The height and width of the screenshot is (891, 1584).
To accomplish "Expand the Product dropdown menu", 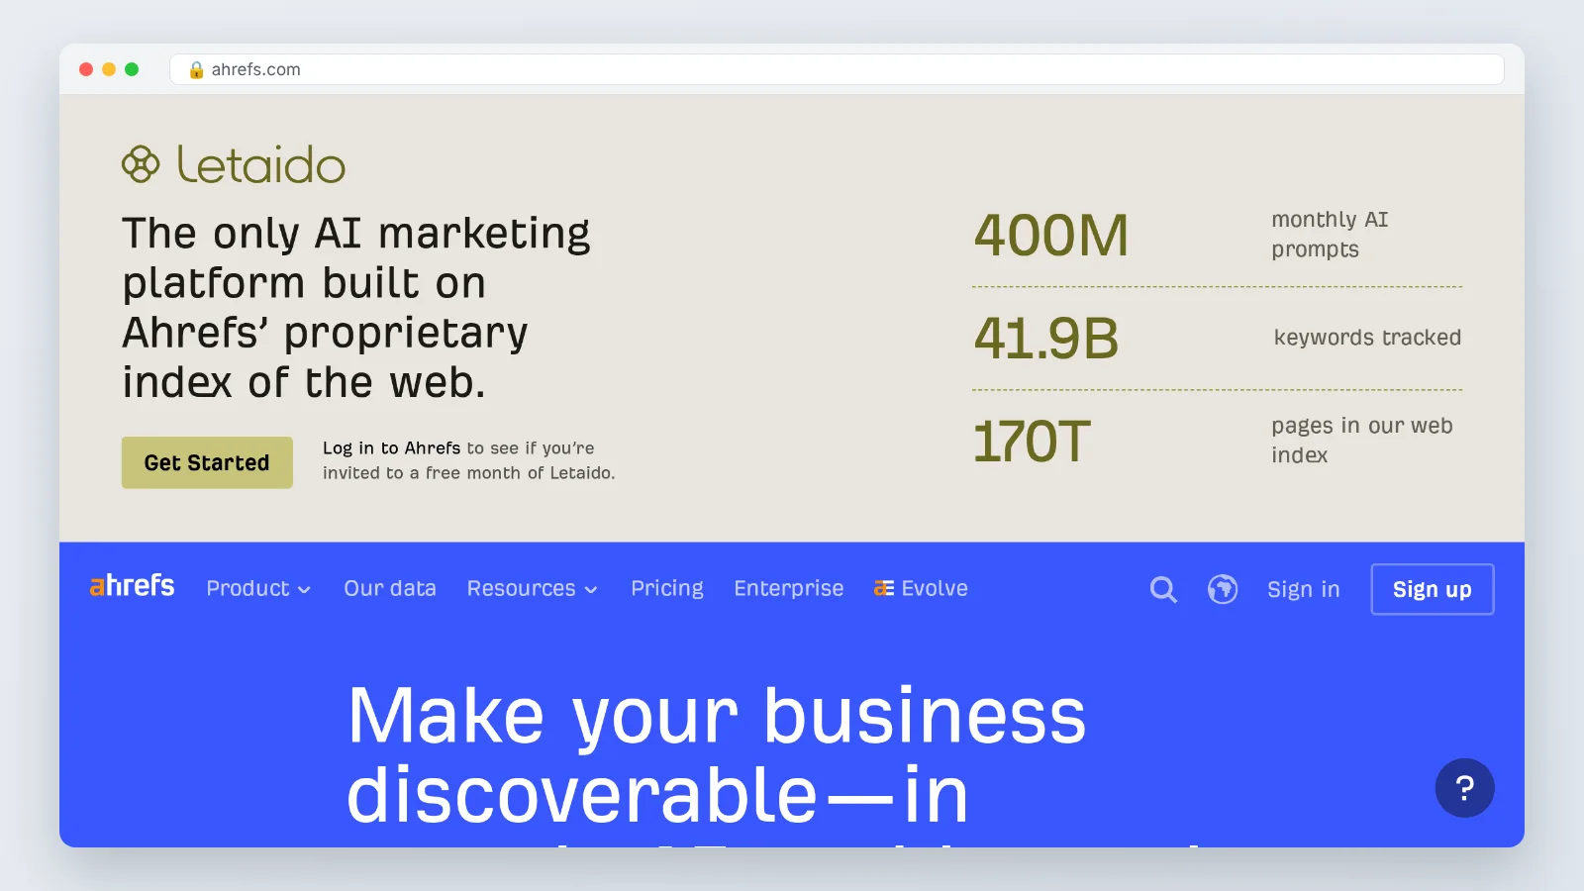I will 258,588.
